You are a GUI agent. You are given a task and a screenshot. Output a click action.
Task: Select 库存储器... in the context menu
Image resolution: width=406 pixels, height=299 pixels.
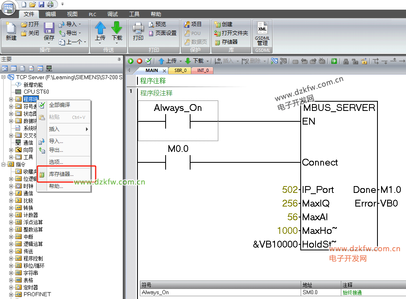(x=61, y=174)
